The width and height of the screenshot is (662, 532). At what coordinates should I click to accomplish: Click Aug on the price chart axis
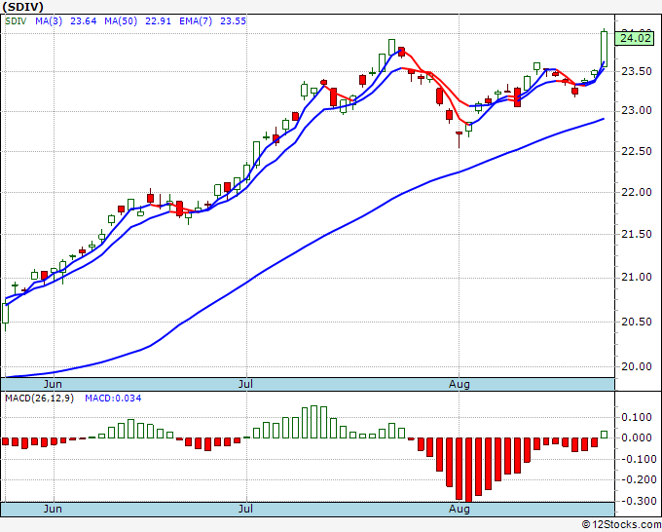coord(459,384)
